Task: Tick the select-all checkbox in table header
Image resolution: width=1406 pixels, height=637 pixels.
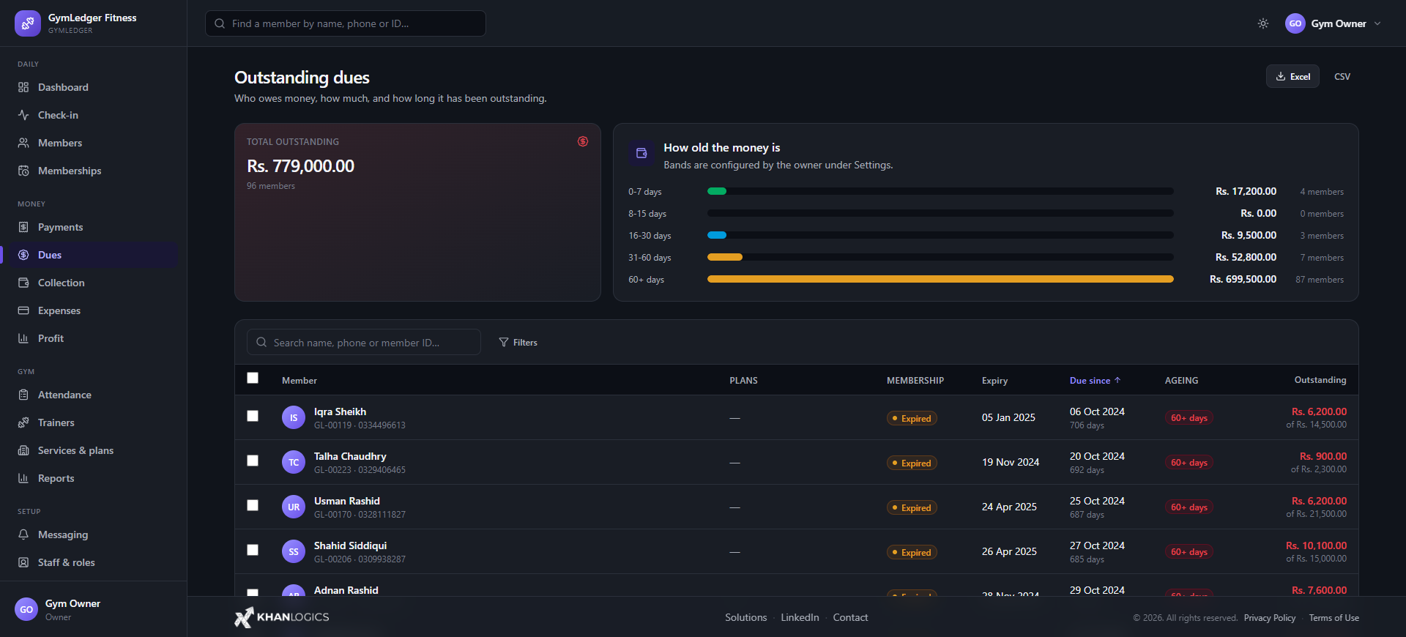Action: [x=253, y=378]
